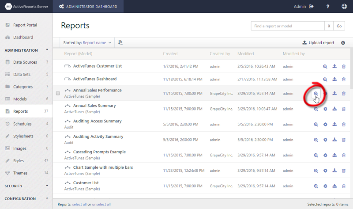The width and height of the screenshot is (353, 209).
Task: Delete the ActiveTunes Dashboard report
Action: click(344, 80)
